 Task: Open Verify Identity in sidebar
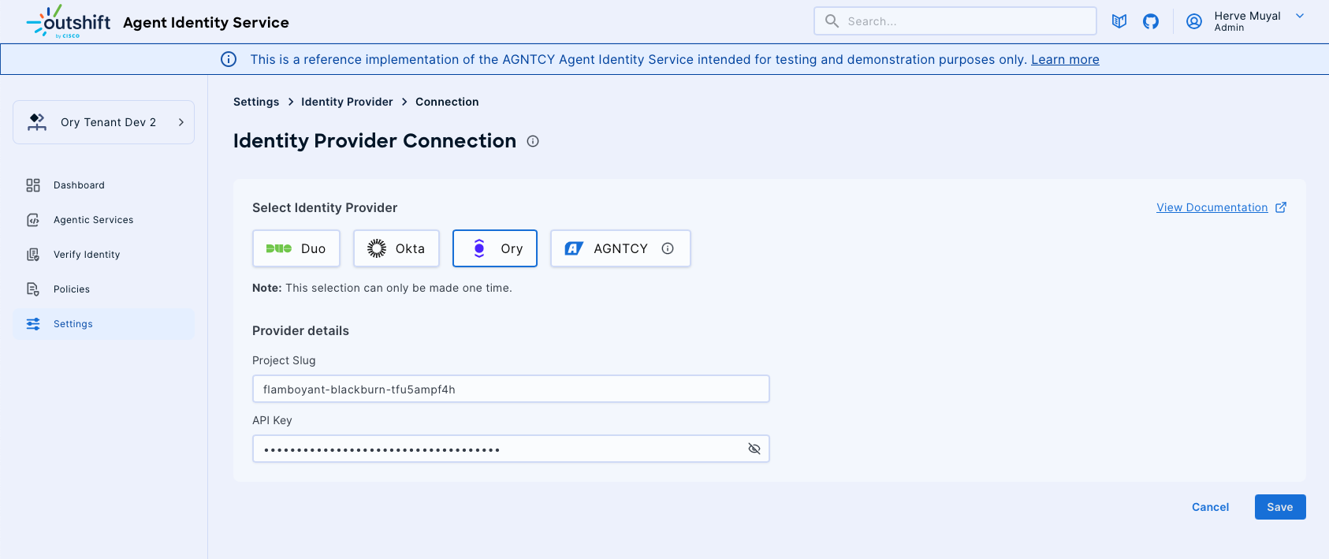tap(103, 255)
